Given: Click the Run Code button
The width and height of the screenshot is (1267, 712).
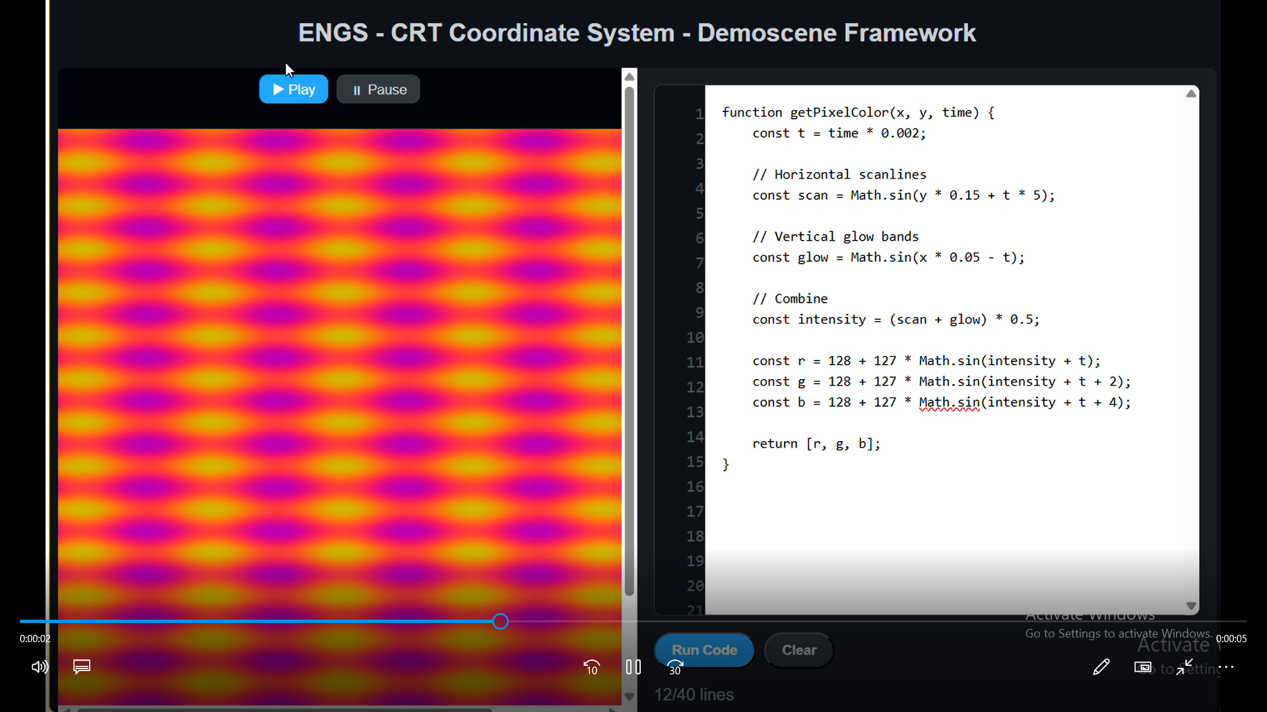Looking at the screenshot, I should [x=704, y=650].
